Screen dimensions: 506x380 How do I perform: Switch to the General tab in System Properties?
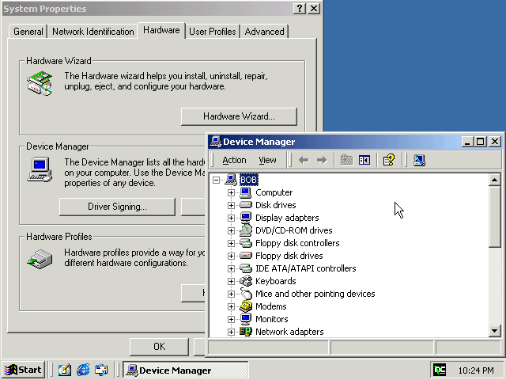28,32
